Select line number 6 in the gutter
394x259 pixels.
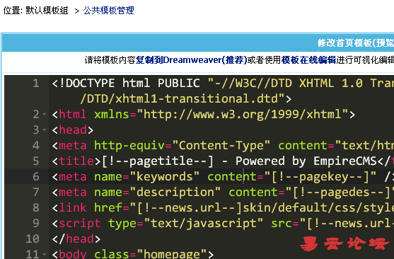tap(35, 176)
